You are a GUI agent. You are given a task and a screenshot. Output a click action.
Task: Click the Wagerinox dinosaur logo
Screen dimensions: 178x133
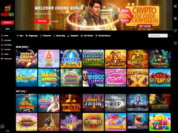8,11
